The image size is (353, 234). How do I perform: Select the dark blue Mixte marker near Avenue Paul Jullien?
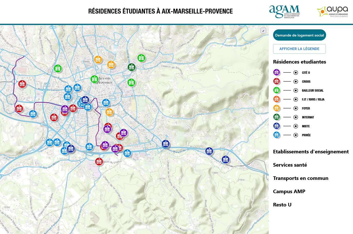coord(225,159)
